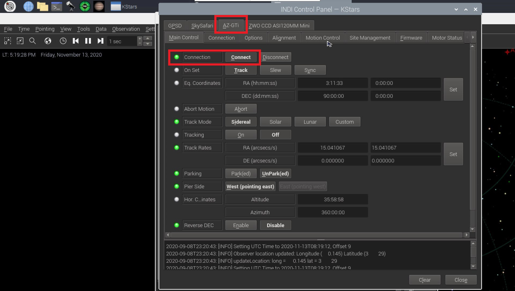Viewport: 515px width, 291px height.
Task: Click Set button for Eq. Coordinates
Action: (x=453, y=89)
